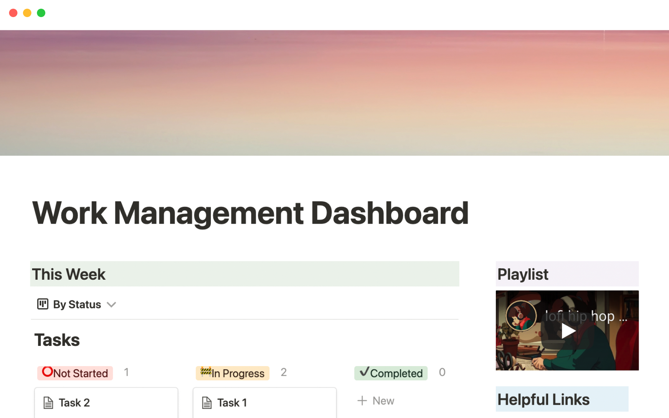Click the plus icon next to New
Viewport: 669px width, 418px height.
362,401
